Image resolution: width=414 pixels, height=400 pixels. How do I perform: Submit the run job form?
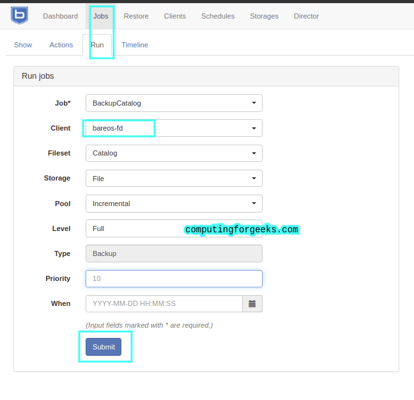[103, 347]
